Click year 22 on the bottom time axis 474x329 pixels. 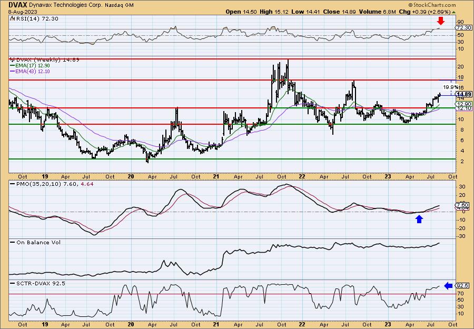302,324
